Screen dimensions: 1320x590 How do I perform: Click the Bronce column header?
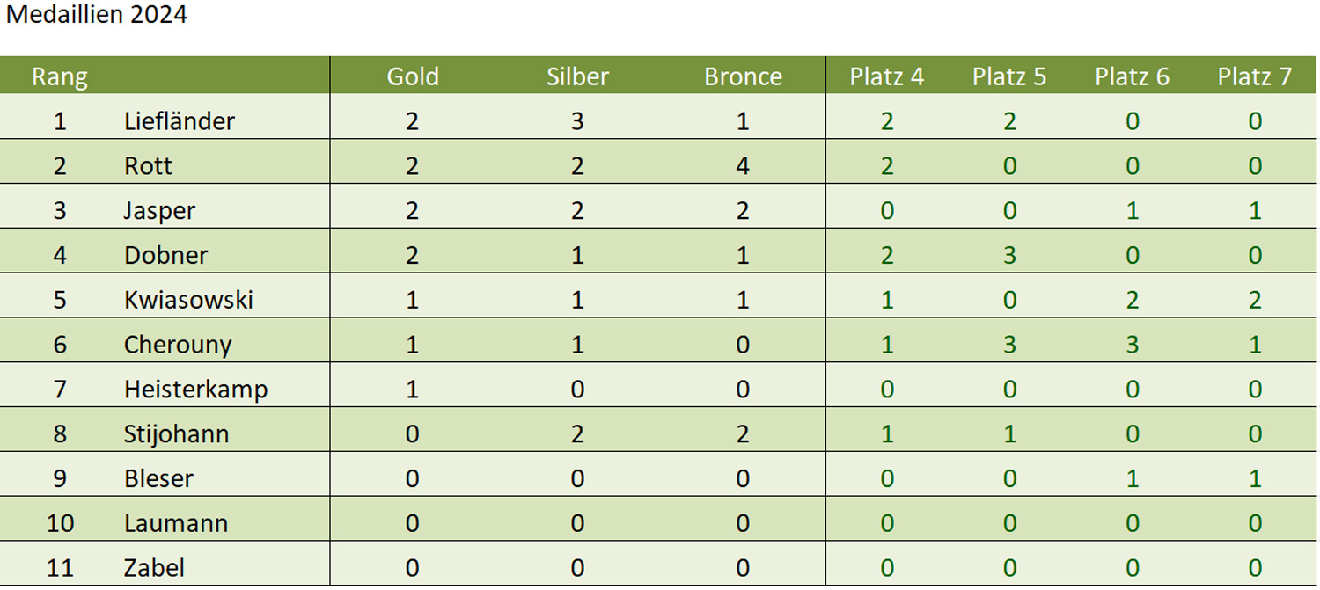coord(743,76)
